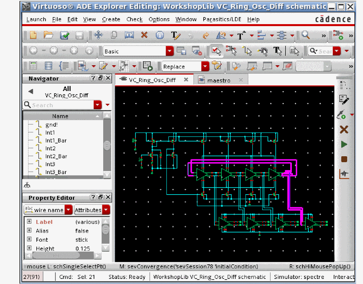Expand the Label property row
The height and width of the screenshot is (284, 363).
(x=29, y=222)
